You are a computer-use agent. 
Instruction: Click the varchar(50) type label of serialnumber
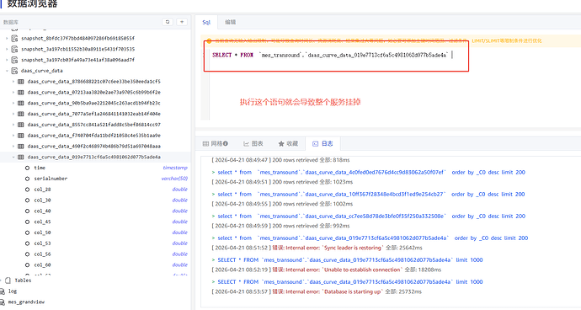(x=174, y=179)
